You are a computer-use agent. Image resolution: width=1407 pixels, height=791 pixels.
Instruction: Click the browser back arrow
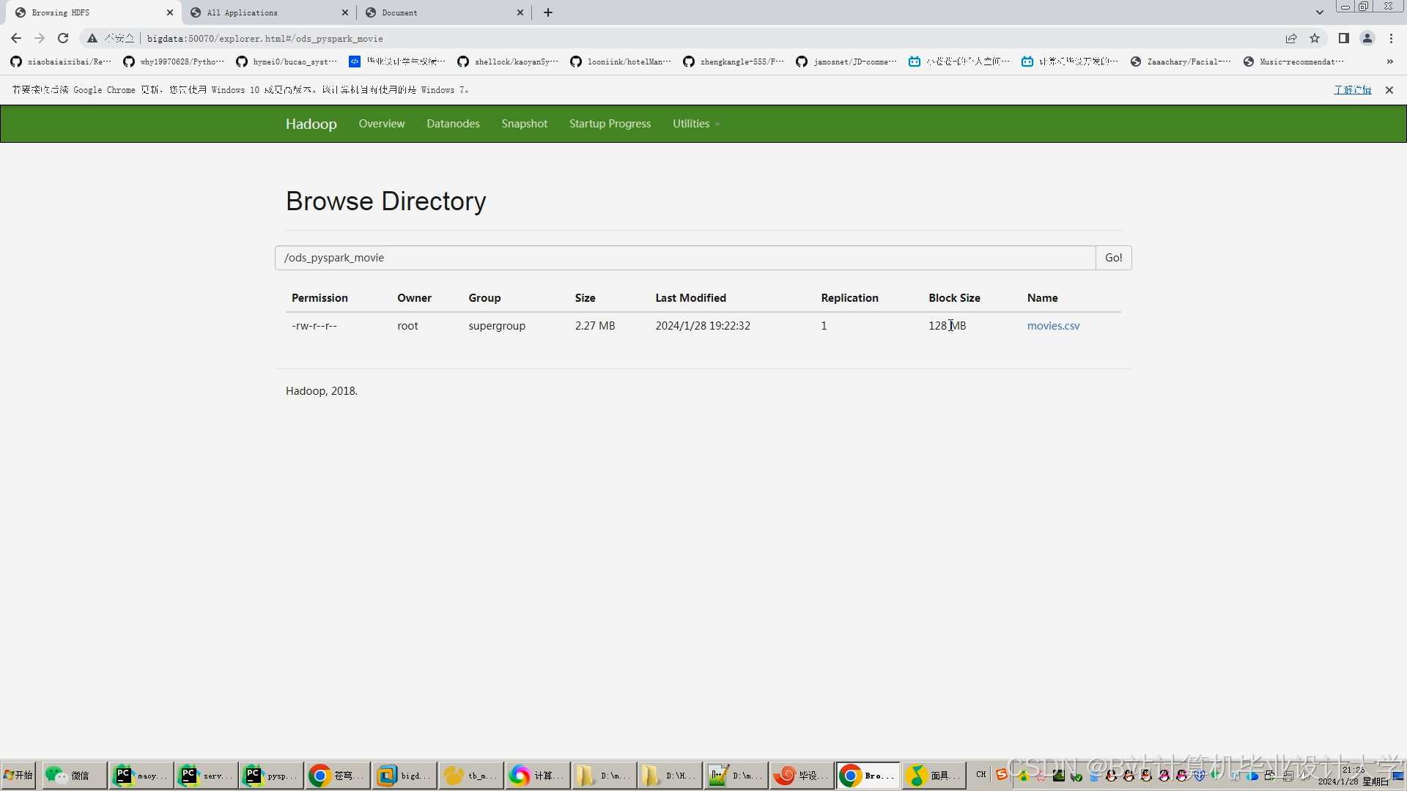tap(16, 38)
